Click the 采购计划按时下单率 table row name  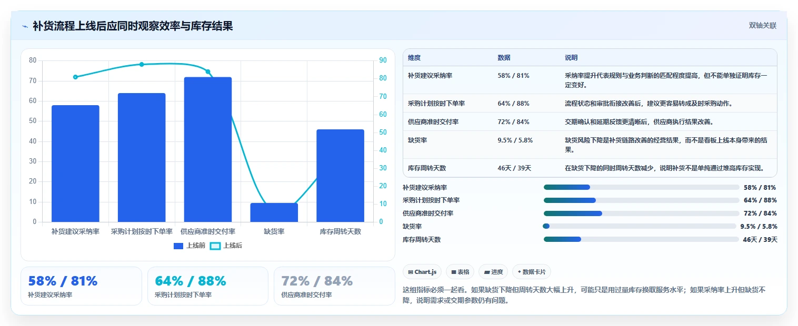[436, 104]
